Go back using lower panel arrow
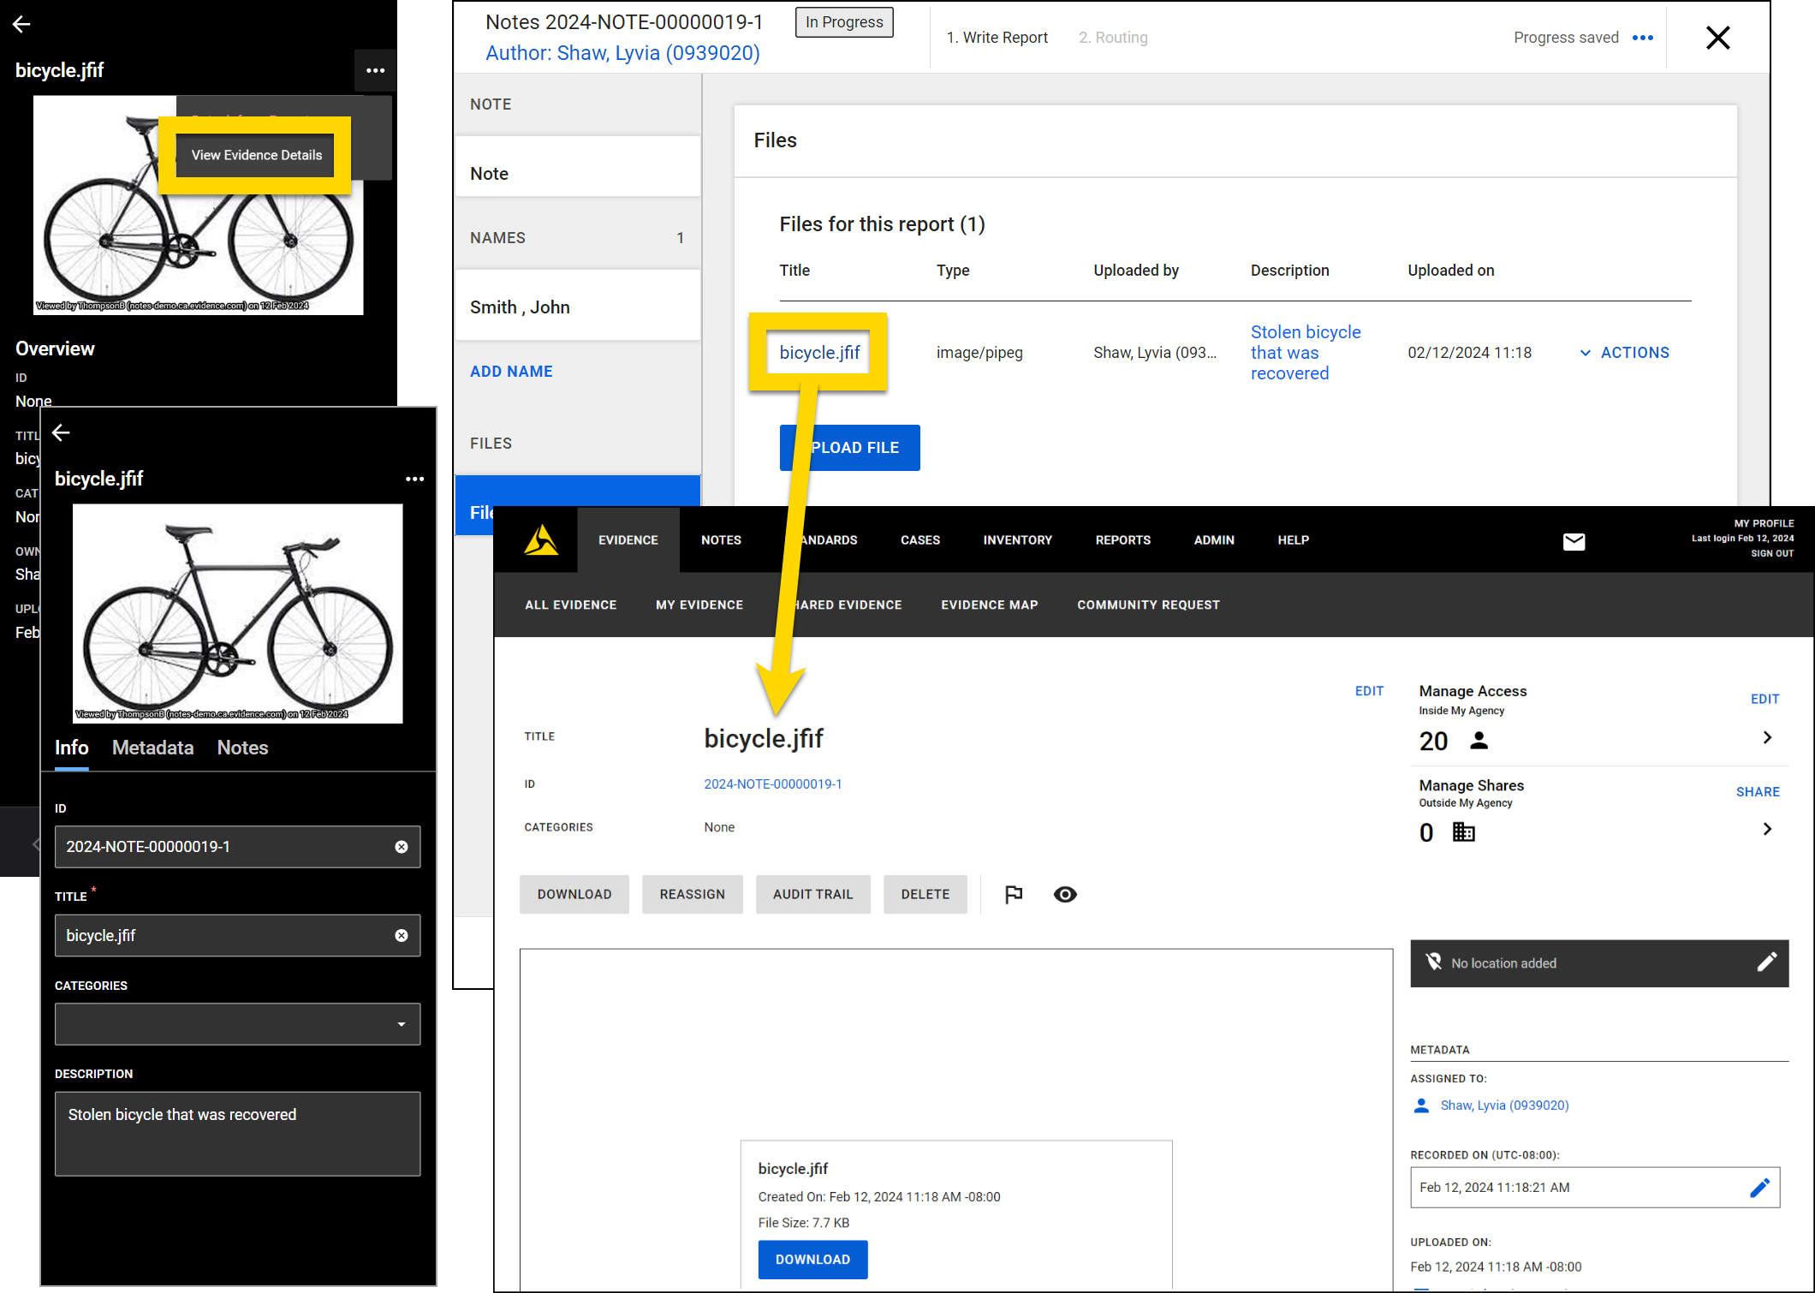The image size is (1815, 1293). (61, 432)
